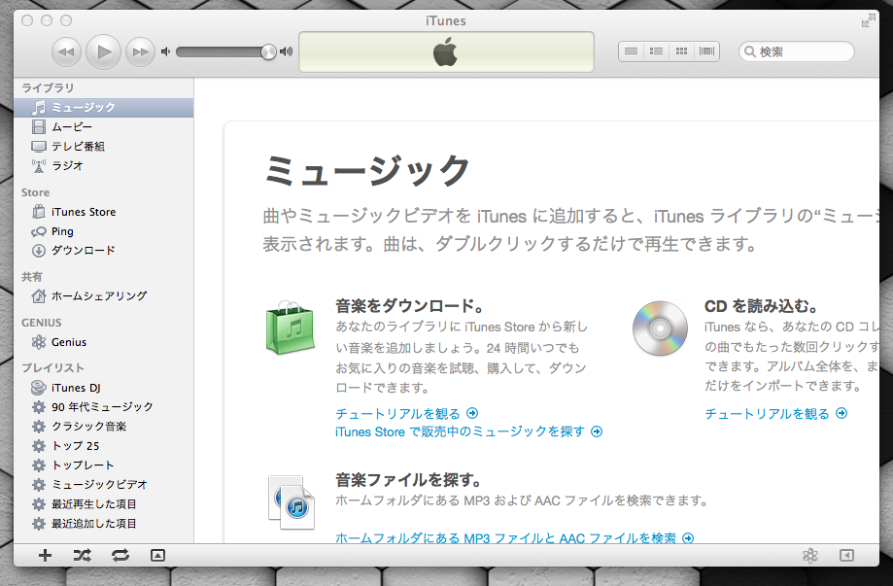Select the 90 年代ミュージック smart playlist
This screenshot has height=586, width=893.
(103, 407)
